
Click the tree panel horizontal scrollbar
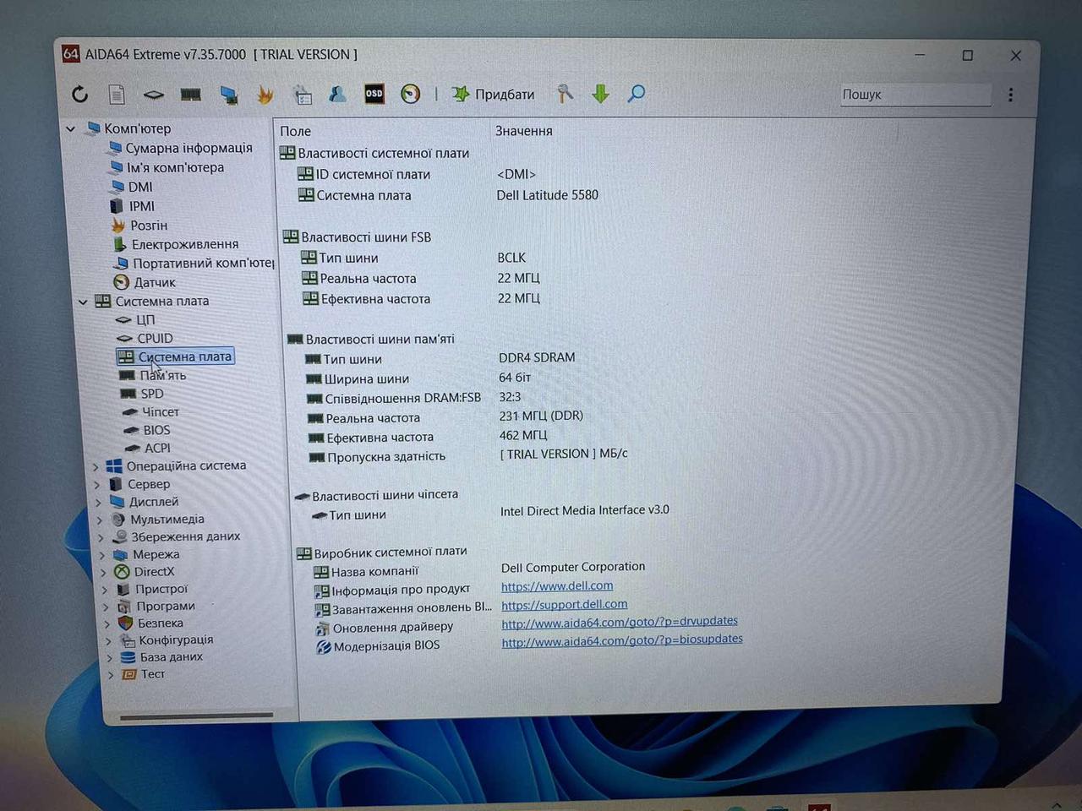[x=196, y=716]
